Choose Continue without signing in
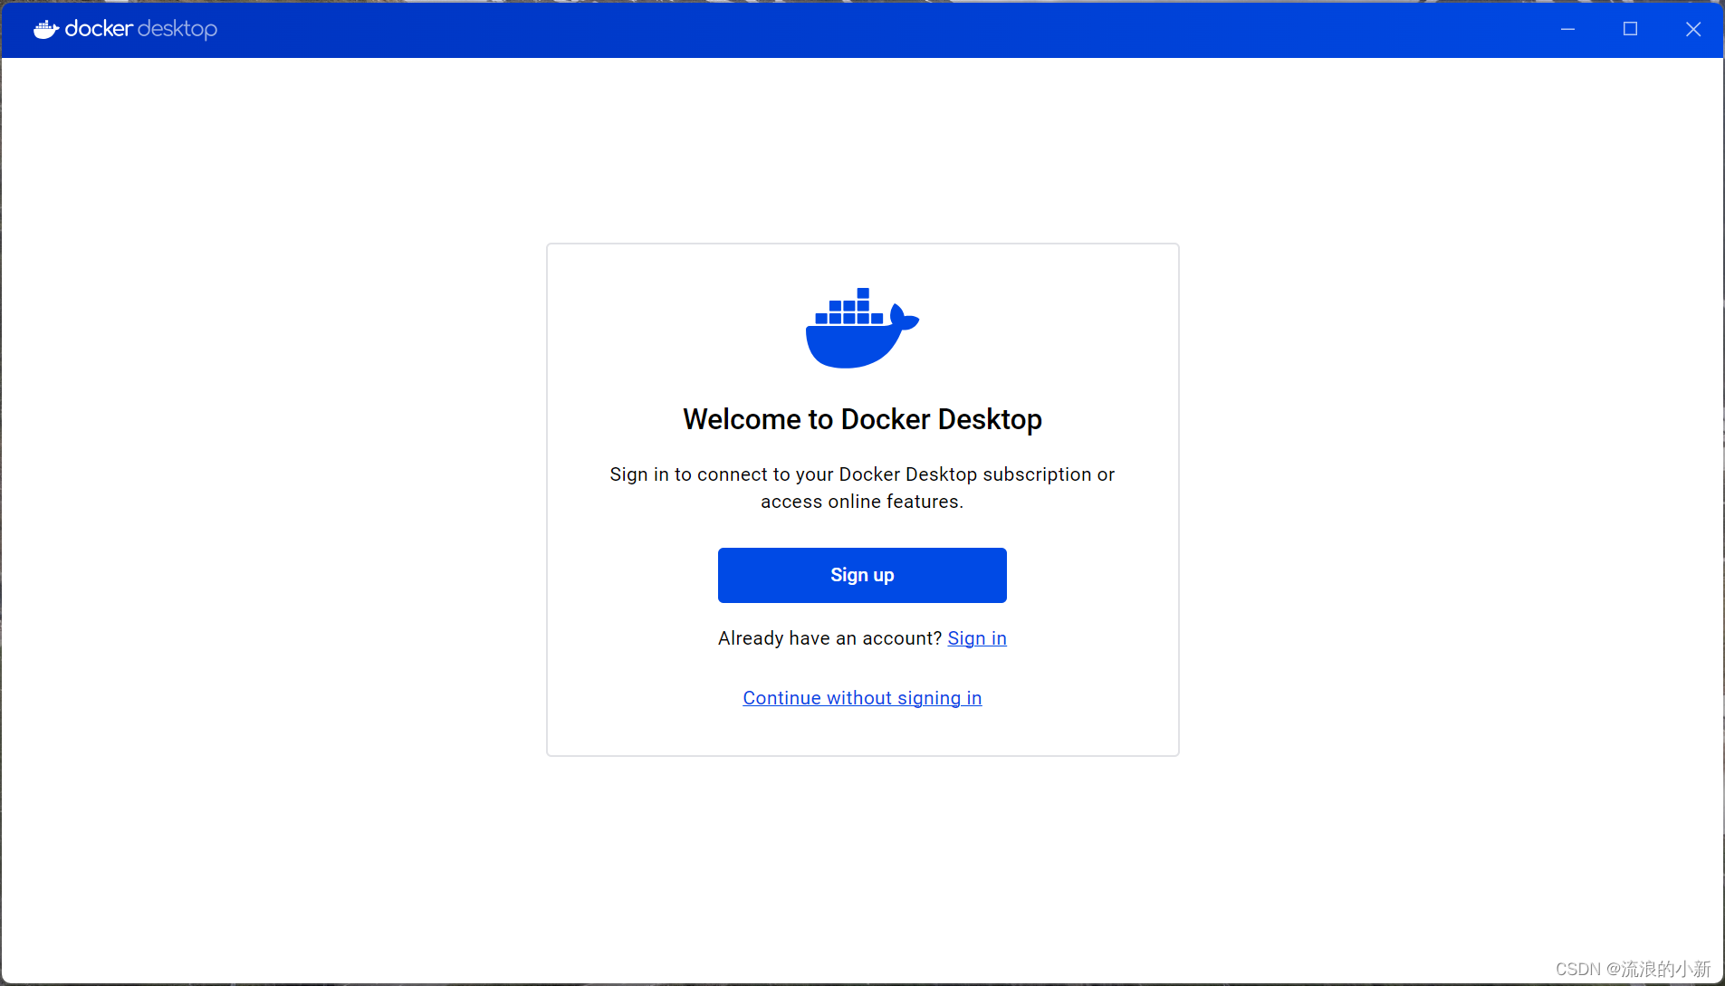The height and width of the screenshot is (986, 1725). click(x=862, y=698)
